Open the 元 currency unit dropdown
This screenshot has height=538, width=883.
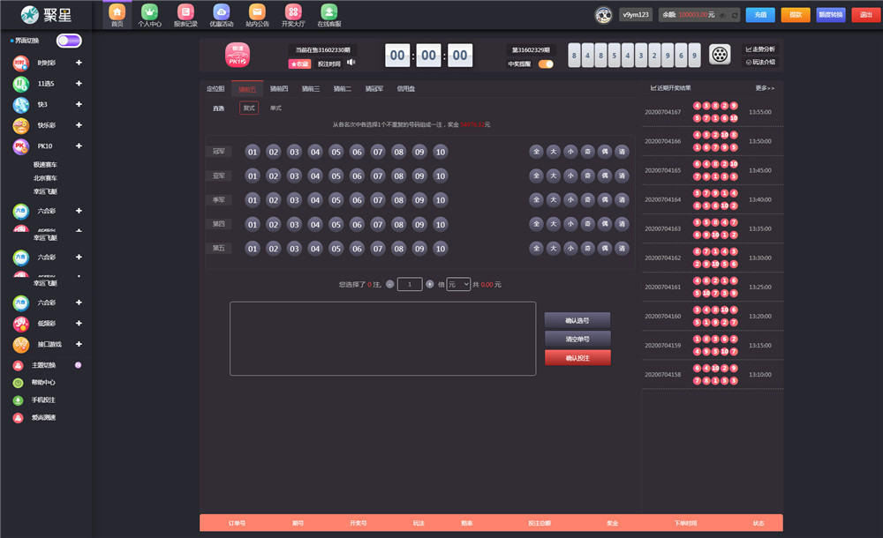[458, 284]
